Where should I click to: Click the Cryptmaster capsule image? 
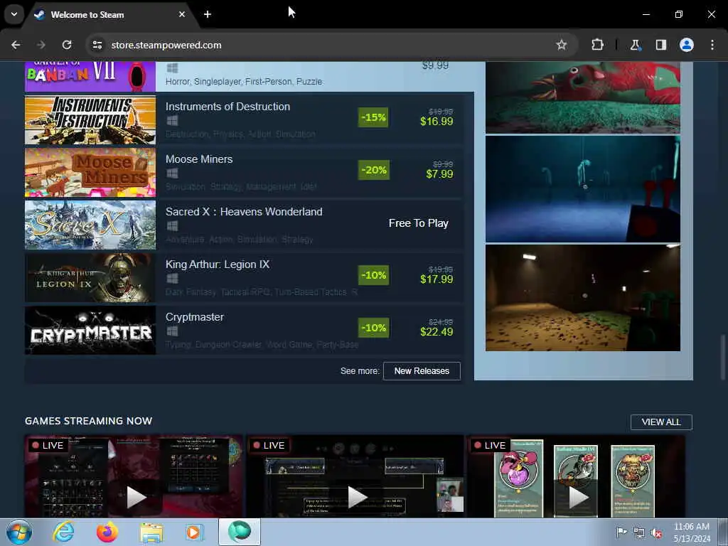pyautogui.click(x=90, y=330)
